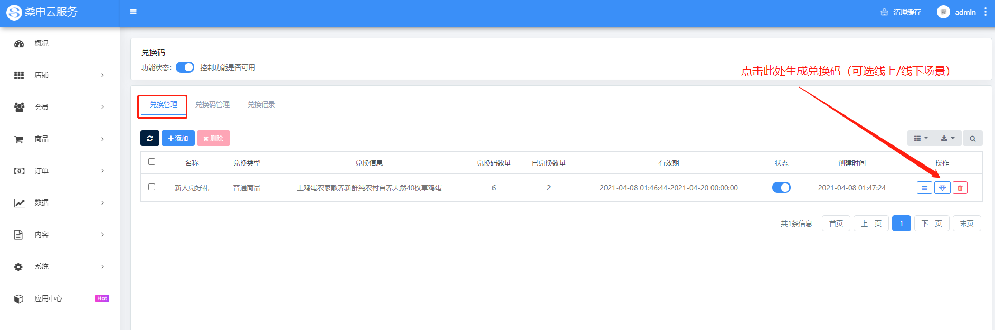Click the 桑申云服务 logo icon
Image resolution: width=995 pixels, height=330 pixels.
[x=14, y=12]
